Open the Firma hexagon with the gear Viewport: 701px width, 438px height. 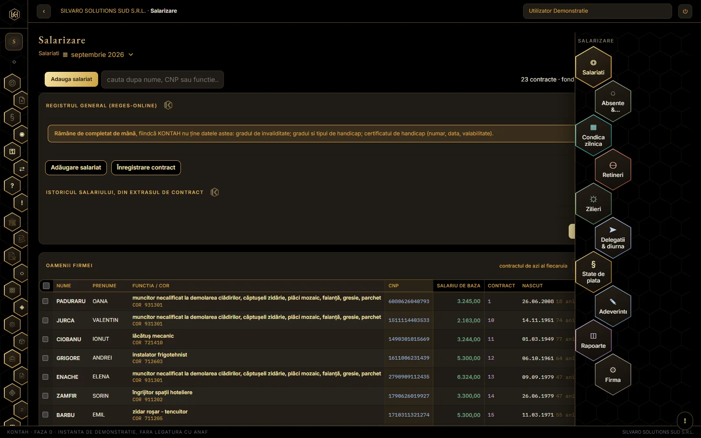click(613, 374)
